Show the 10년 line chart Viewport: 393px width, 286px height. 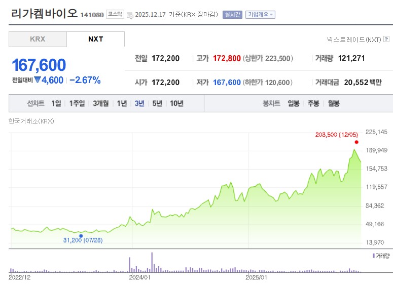click(x=176, y=103)
